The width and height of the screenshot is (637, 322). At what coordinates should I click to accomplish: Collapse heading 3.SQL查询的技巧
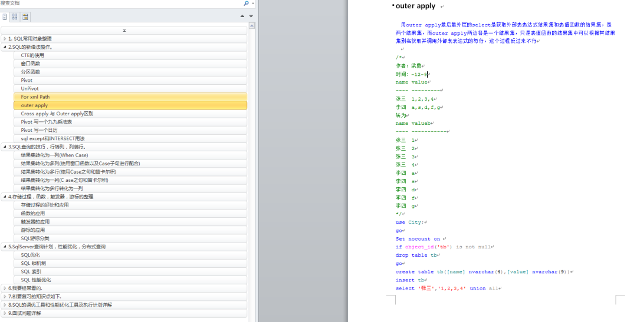(5, 147)
